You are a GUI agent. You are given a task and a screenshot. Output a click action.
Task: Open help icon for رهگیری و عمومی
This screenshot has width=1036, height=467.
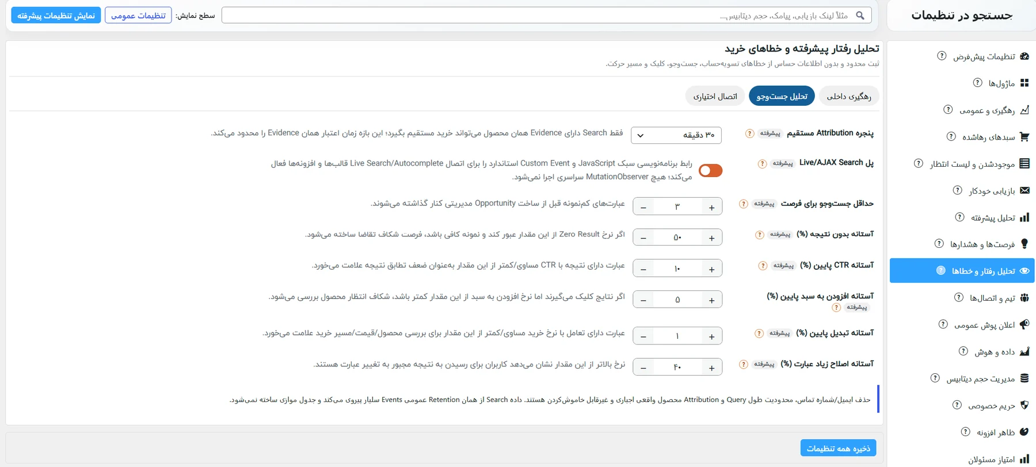point(948,109)
